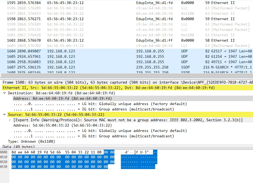This screenshot has width=253, height=183.
Task: Click the first hex byte 8d in bytes pane
Action: [13, 152]
